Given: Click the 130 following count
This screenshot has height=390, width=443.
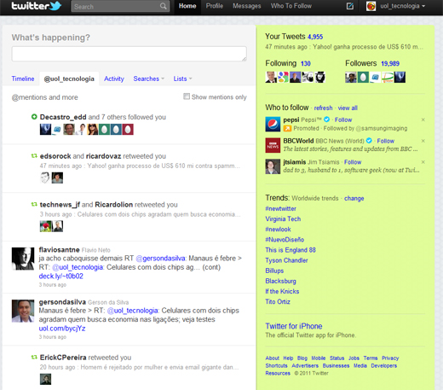Looking at the screenshot, I should [x=306, y=63].
